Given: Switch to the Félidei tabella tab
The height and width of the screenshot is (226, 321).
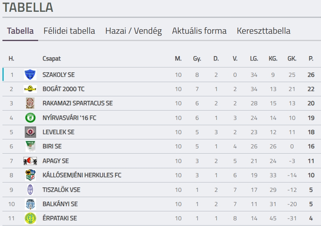Looking at the screenshot, I should tap(69, 31).
